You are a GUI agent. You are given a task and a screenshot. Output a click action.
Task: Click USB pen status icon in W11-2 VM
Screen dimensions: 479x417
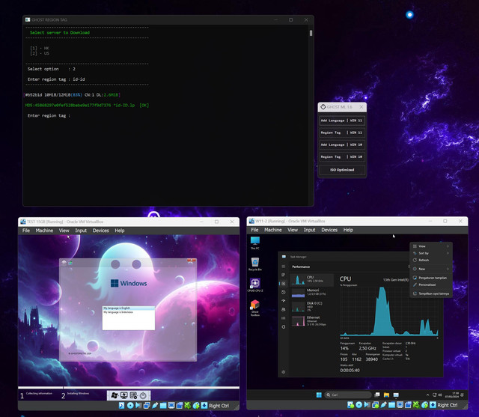click(x=384, y=405)
